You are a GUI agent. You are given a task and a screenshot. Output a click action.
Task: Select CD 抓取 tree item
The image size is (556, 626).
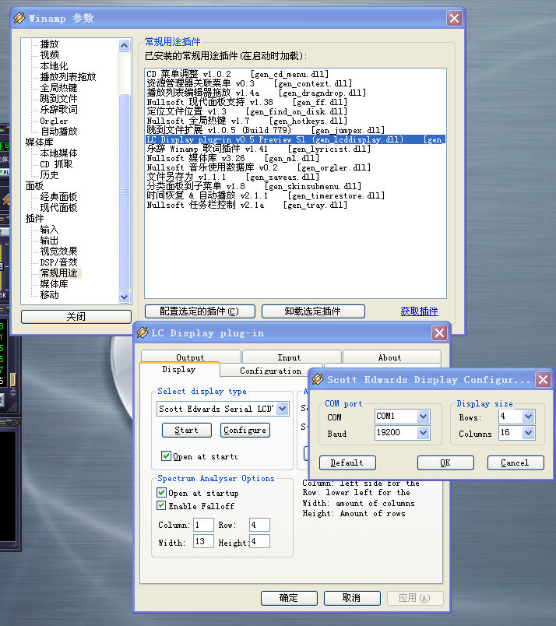56,164
